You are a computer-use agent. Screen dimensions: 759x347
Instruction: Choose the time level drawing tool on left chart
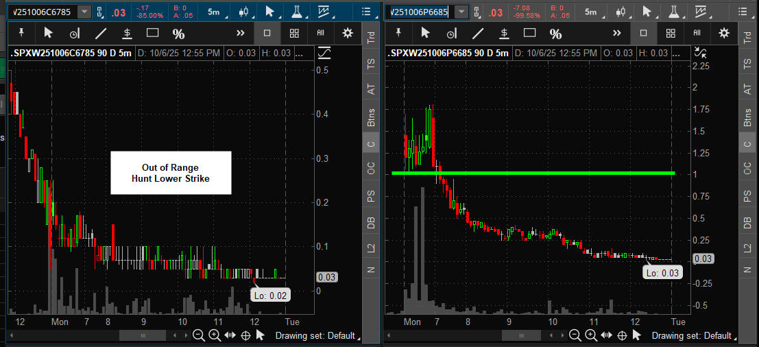tap(74, 34)
